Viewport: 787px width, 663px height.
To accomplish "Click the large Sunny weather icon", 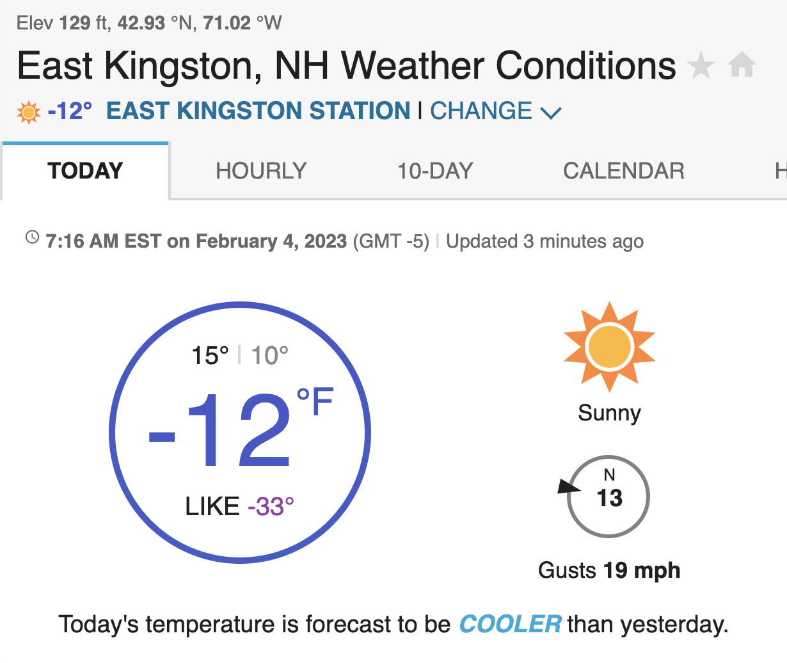I will coord(609,347).
